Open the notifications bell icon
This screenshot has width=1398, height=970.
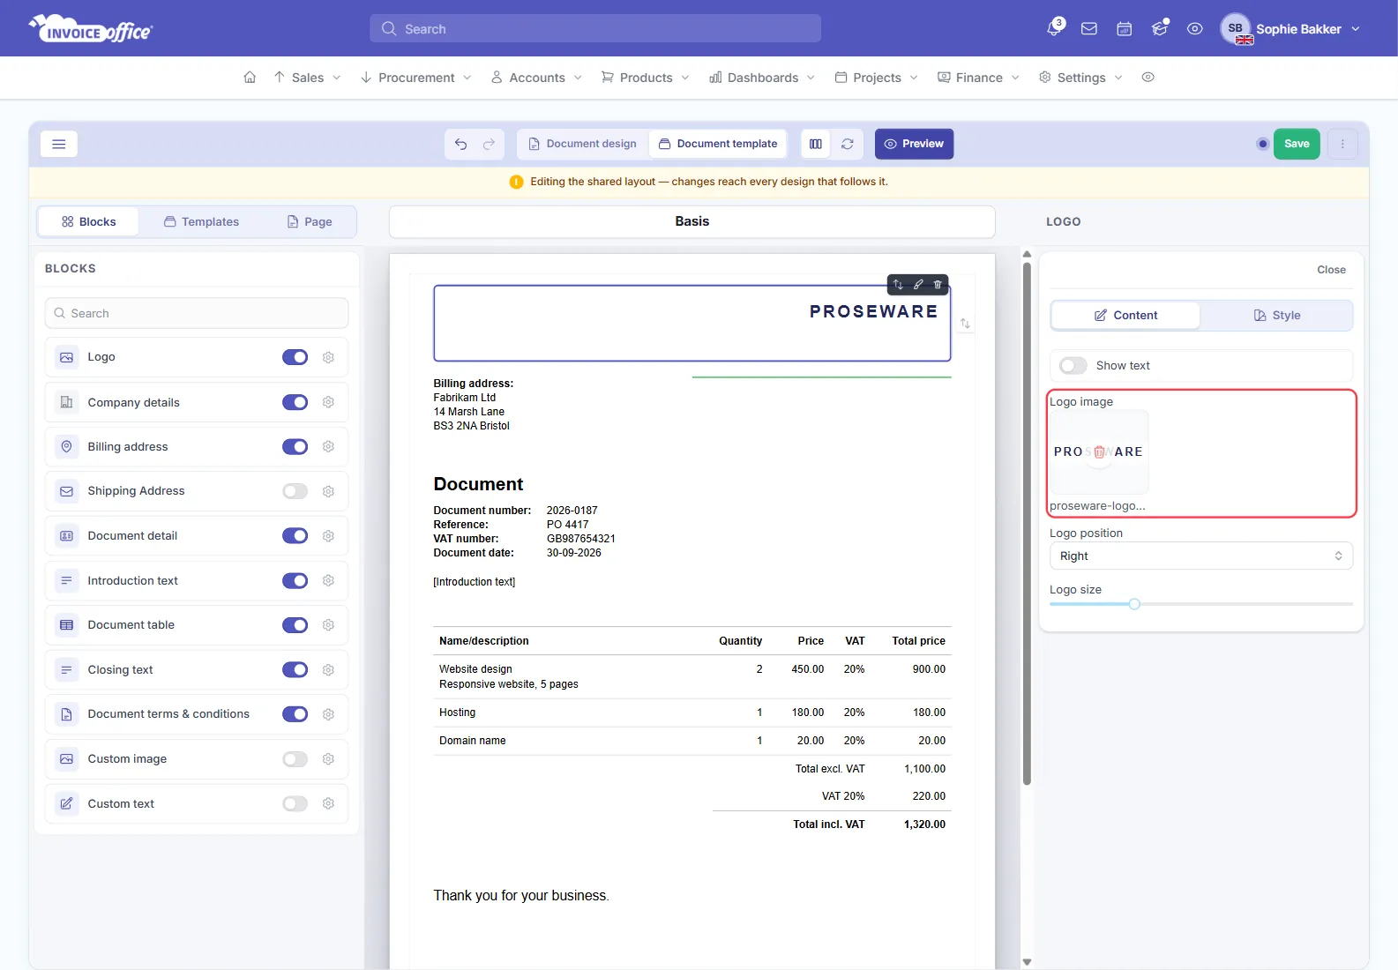point(1054,28)
